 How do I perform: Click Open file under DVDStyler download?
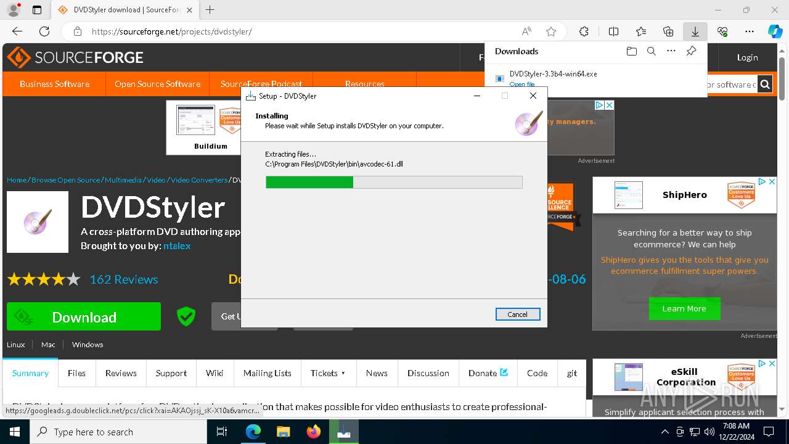[x=522, y=84]
